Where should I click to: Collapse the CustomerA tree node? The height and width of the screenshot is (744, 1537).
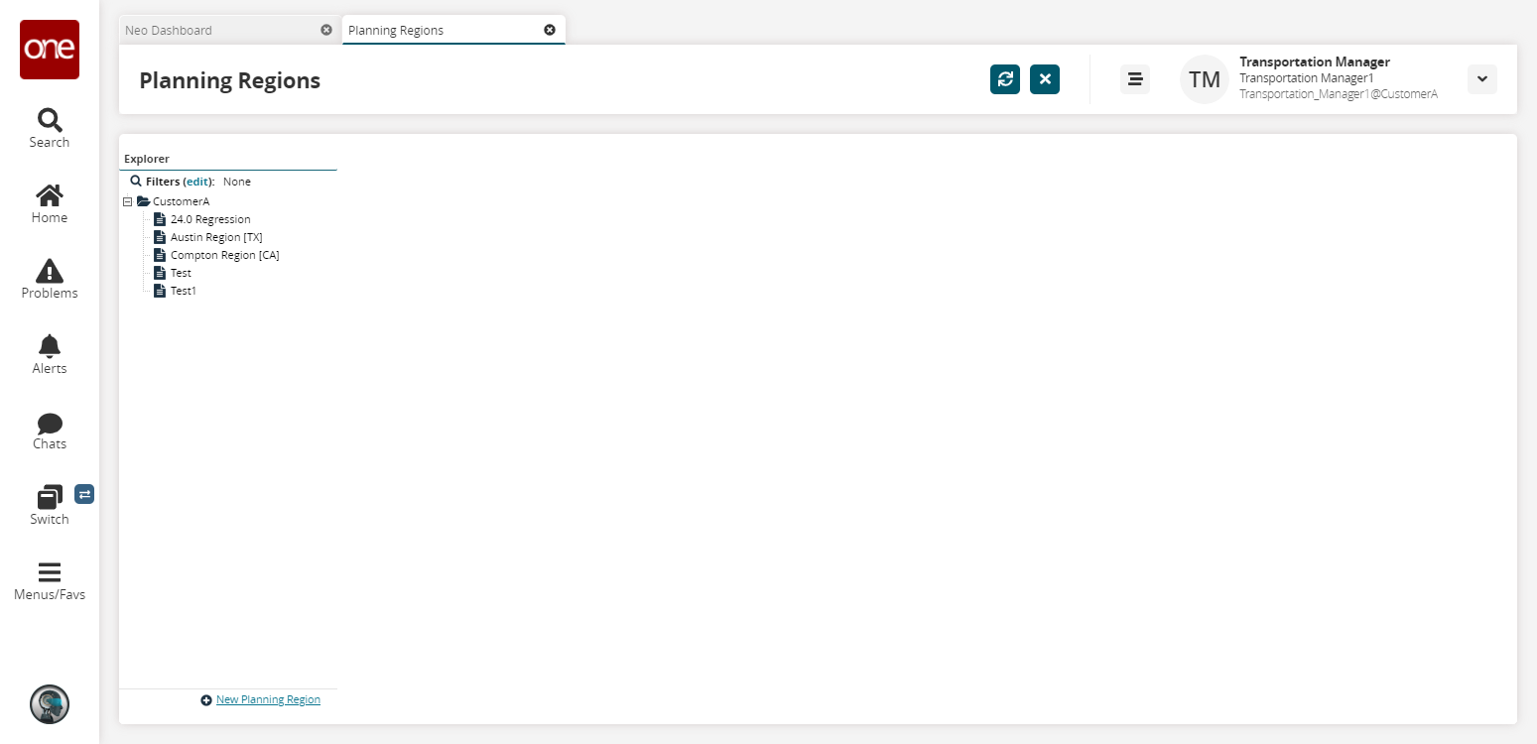click(x=127, y=201)
